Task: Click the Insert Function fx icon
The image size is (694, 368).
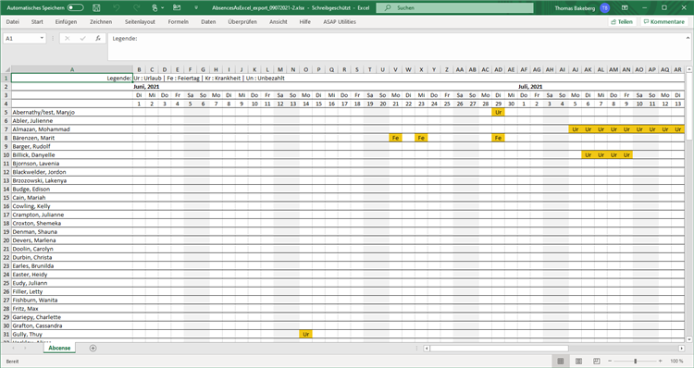Action: tap(98, 39)
